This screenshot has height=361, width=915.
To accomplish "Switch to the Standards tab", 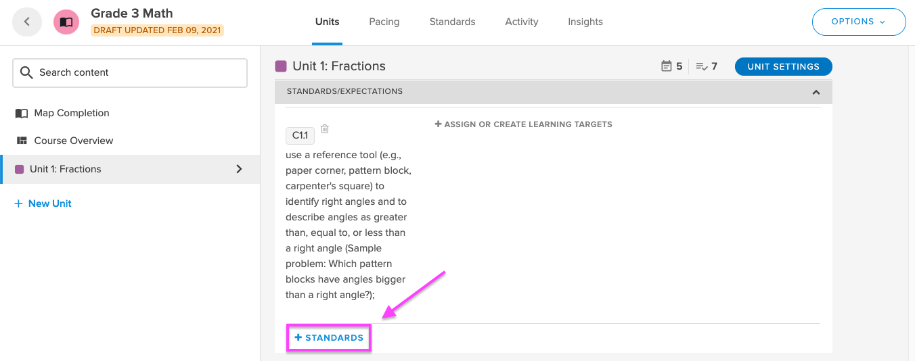I will tap(452, 22).
